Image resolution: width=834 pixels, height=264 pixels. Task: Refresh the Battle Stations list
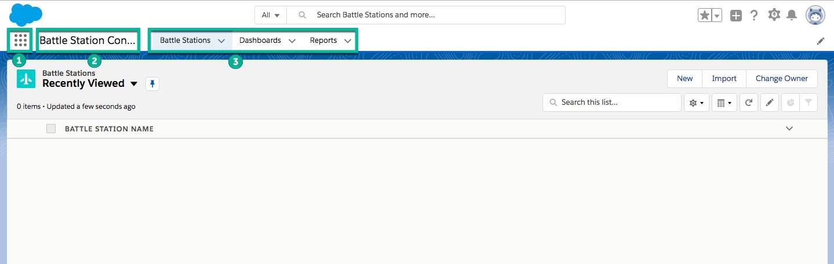point(749,102)
